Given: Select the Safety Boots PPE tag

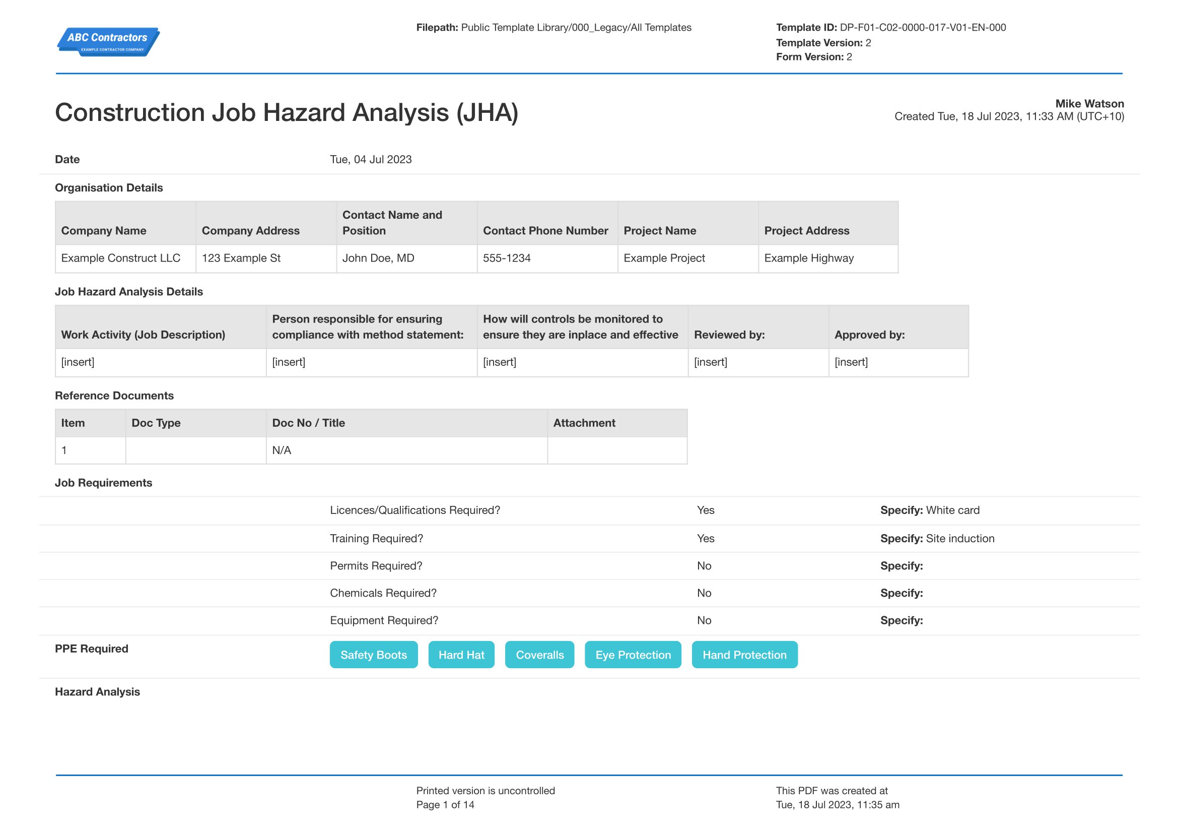Looking at the screenshot, I should pos(374,655).
